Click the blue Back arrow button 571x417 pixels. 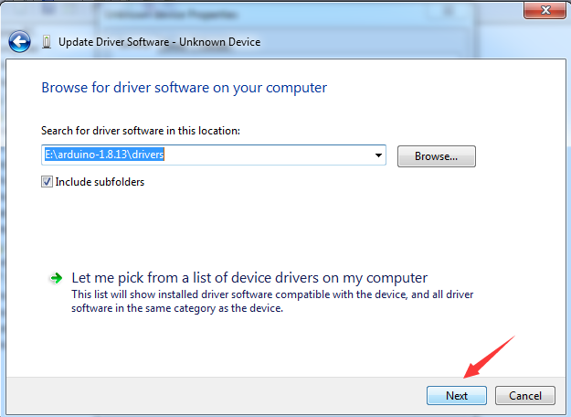(19, 42)
